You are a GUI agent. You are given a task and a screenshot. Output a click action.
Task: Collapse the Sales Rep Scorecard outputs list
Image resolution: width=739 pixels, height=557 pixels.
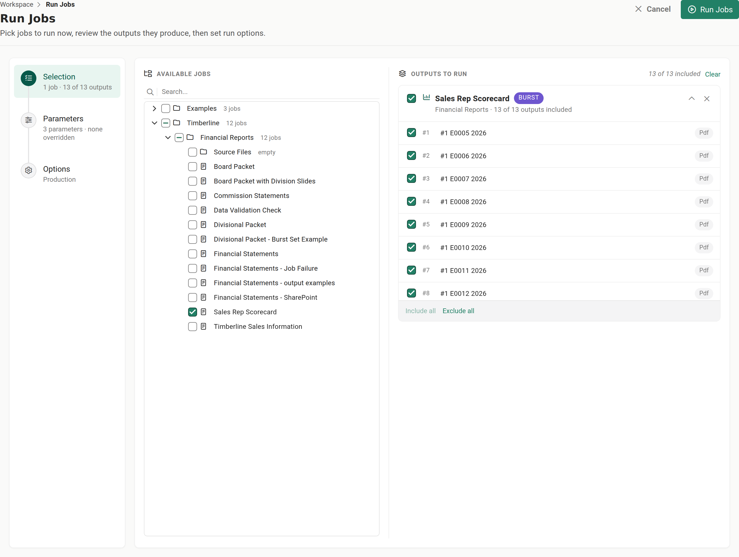coord(692,98)
